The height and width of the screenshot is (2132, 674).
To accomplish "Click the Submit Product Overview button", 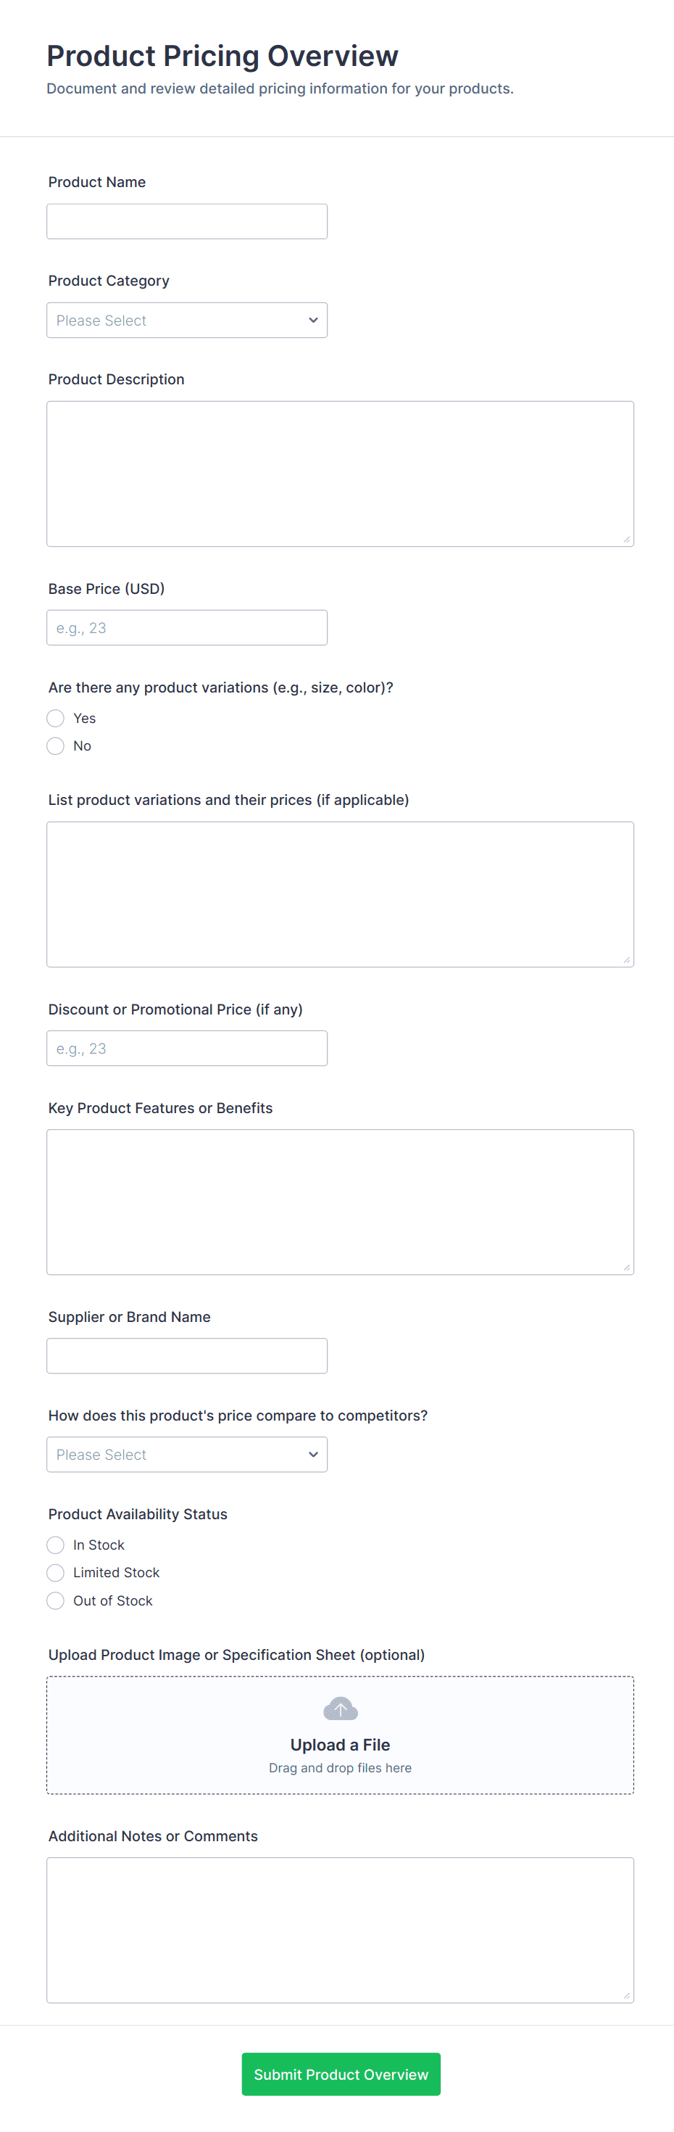I will 341,2073.
